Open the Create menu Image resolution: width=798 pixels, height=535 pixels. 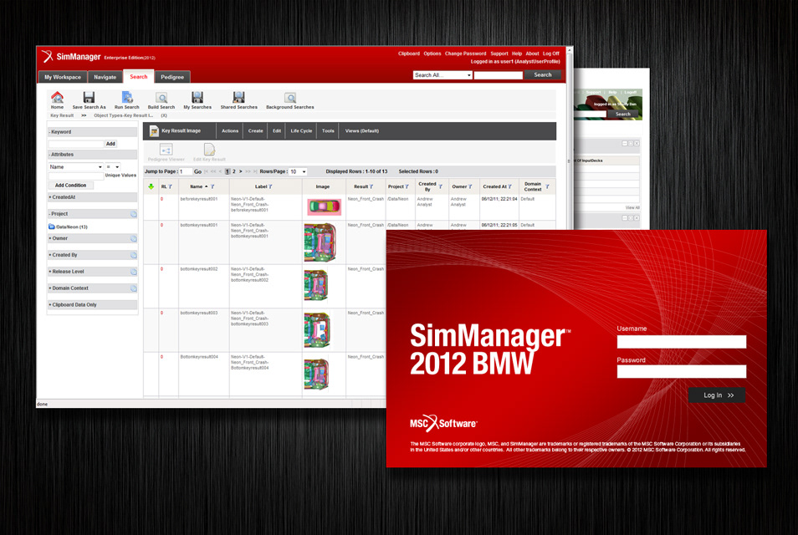coord(255,131)
